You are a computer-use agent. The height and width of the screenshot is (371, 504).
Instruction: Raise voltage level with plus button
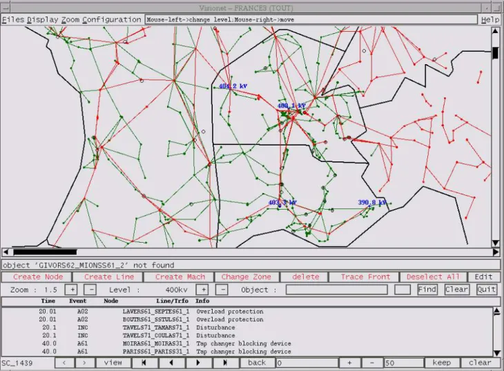coord(203,290)
